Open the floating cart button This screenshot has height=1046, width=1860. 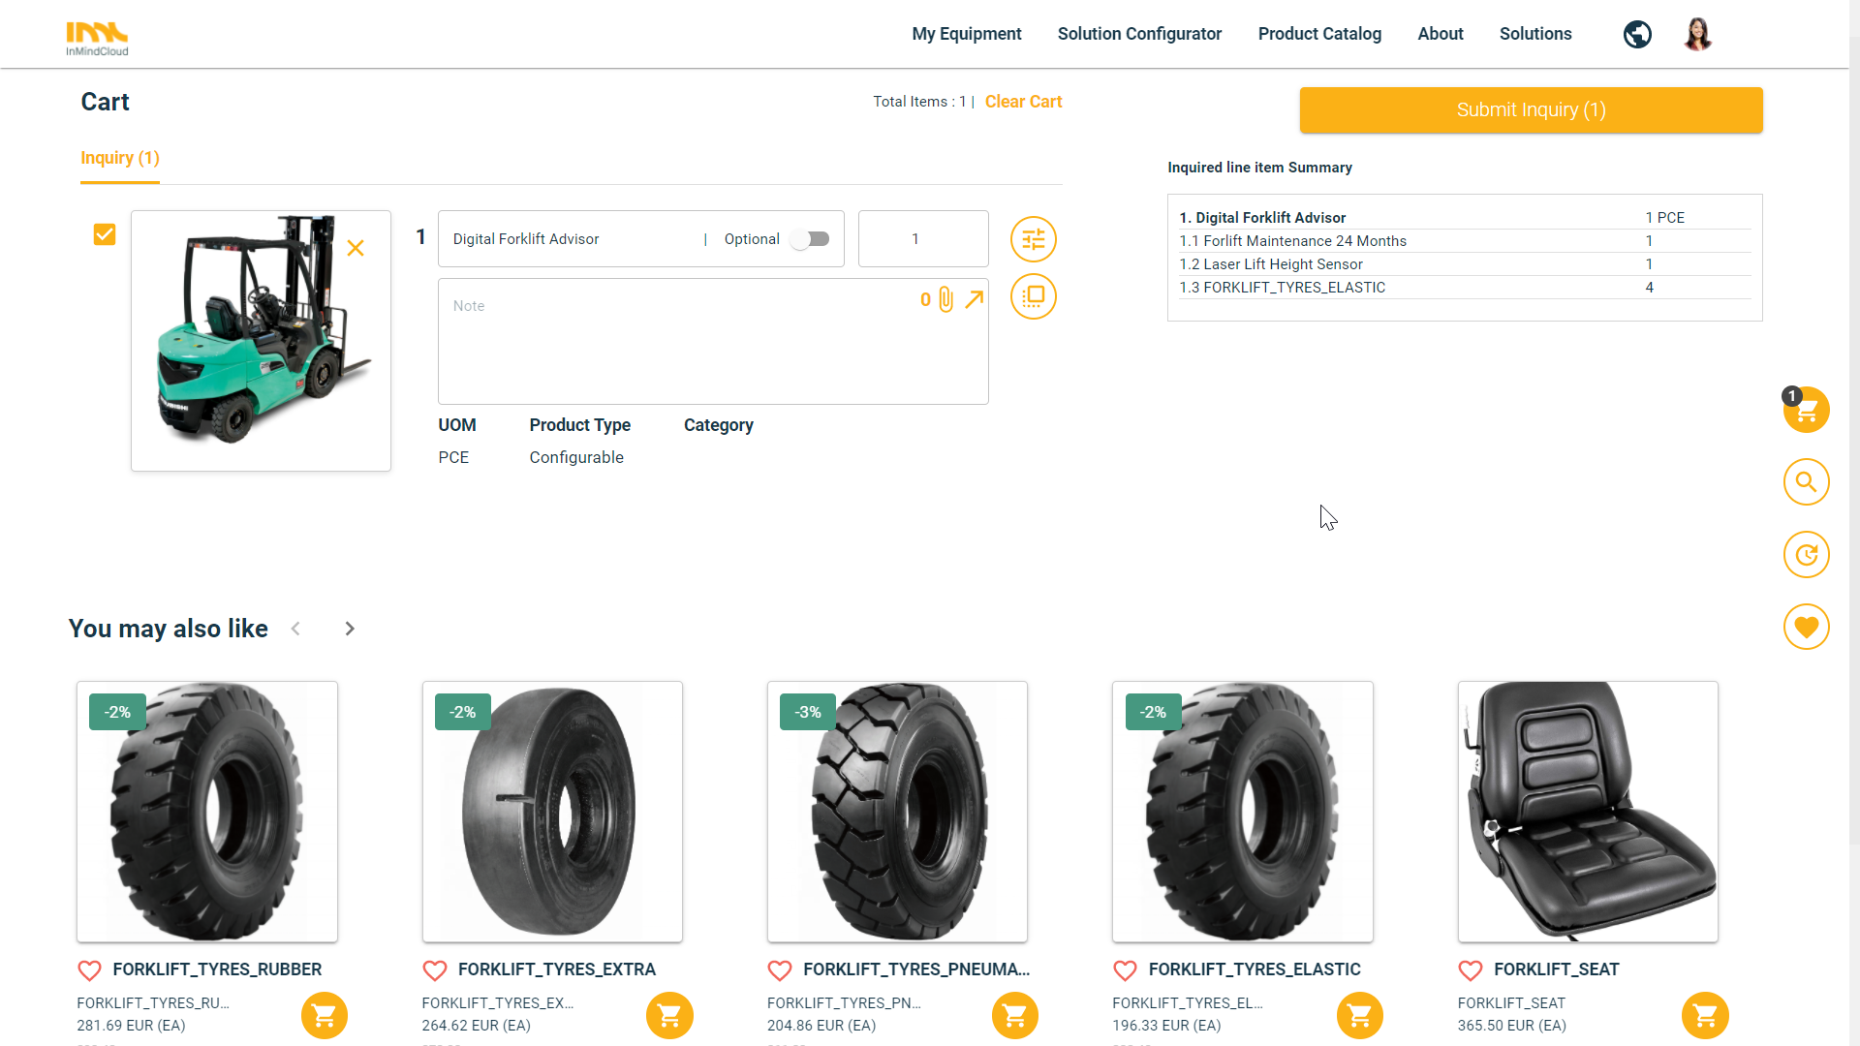point(1806,411)
